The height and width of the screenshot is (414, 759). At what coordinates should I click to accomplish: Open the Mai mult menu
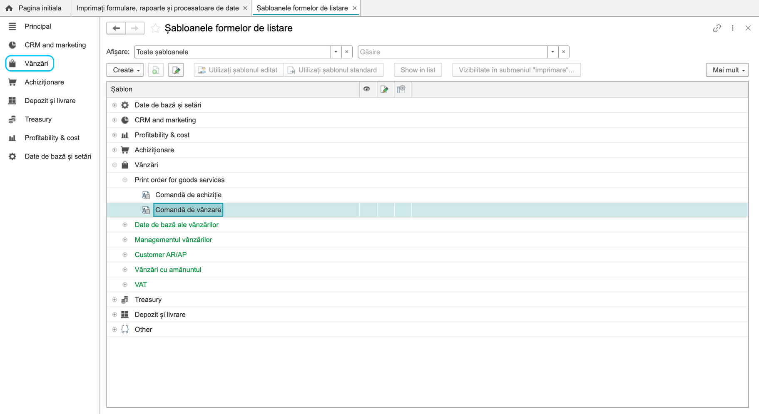pos(727,70)
